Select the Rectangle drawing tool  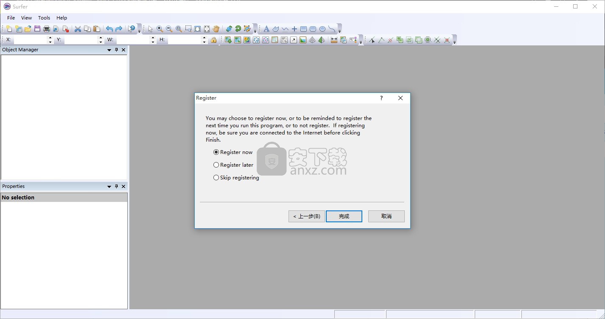point(304,29)
